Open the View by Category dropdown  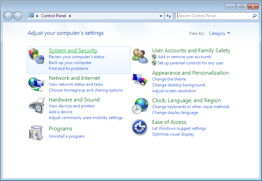click(x=219, y=33)
